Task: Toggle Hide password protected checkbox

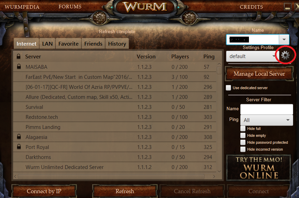Action: (243, 142)
